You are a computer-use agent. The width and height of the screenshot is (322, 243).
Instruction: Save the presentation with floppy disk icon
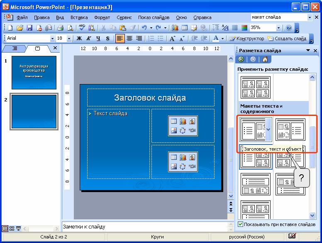(29, 28)
